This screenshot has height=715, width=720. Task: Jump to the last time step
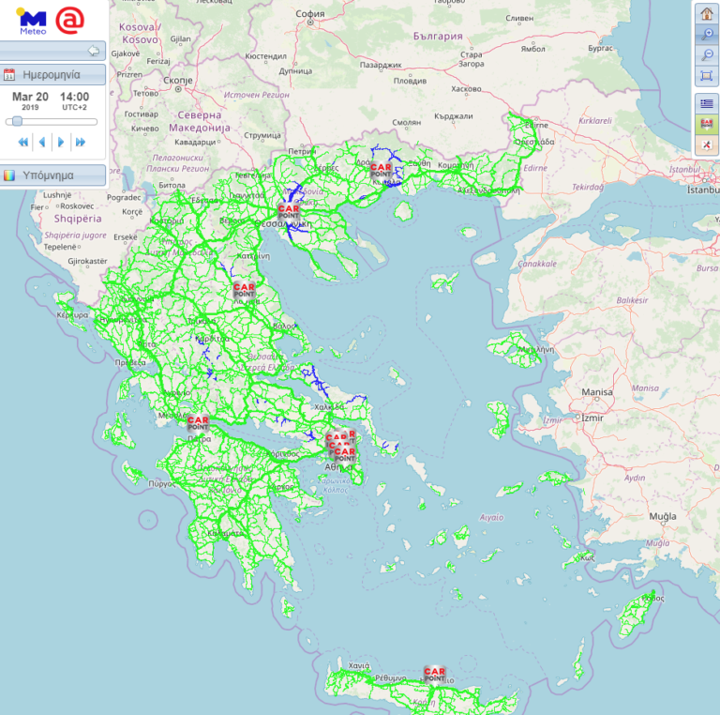[81, 142]
